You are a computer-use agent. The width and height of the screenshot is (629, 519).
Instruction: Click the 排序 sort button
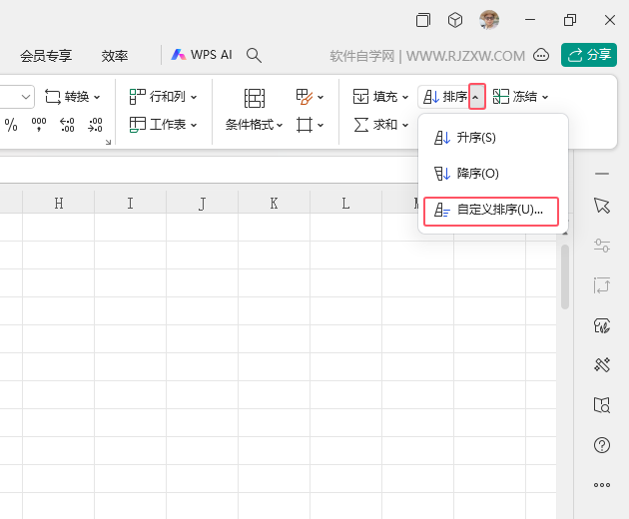(444, 97)
